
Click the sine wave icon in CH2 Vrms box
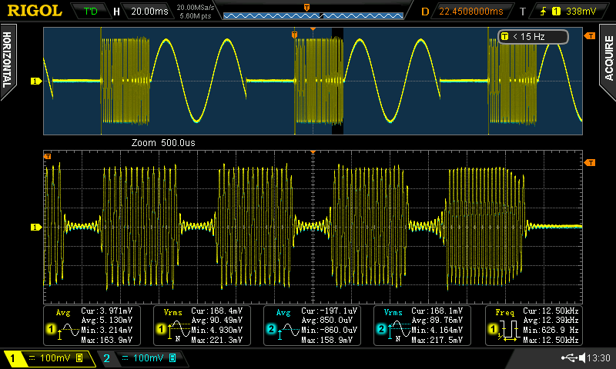click(399, 331)
